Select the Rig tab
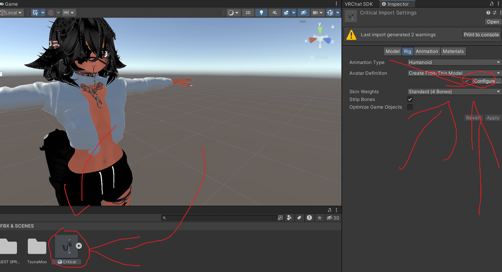Viewport: 502px width, 272px height. pos(407,51)
